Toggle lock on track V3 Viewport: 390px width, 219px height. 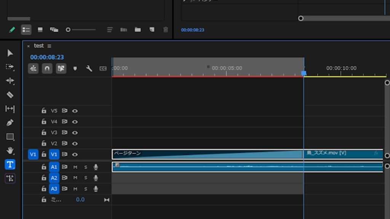44,132
